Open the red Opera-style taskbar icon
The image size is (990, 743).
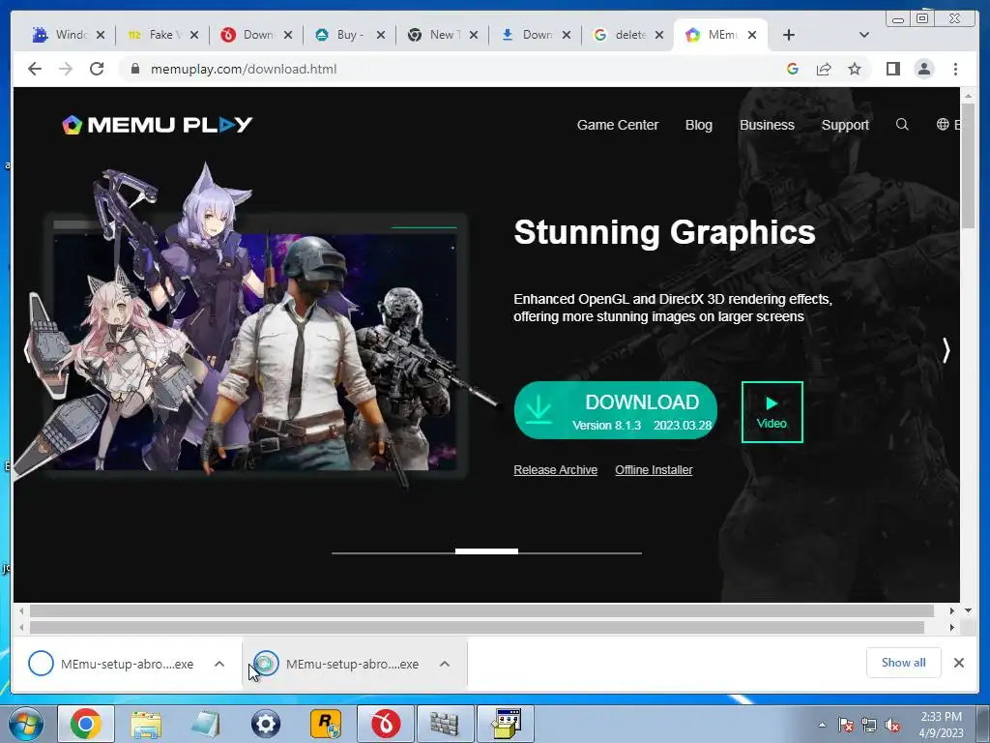point(386,724)
